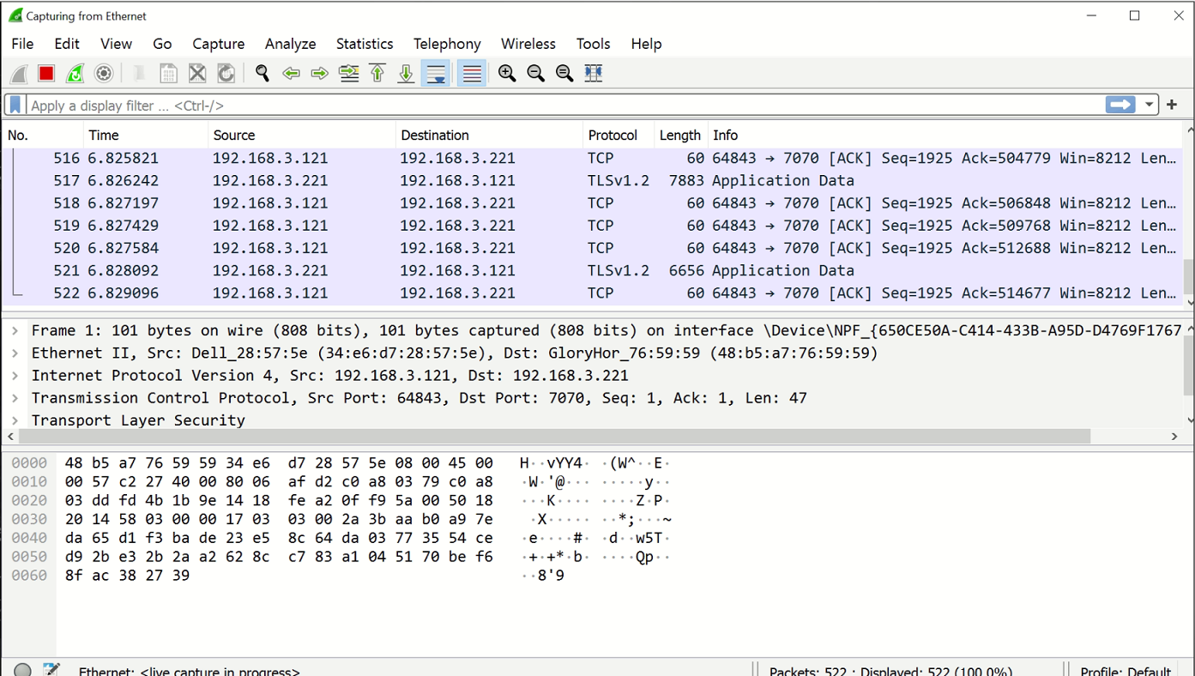1195x676 pixels.
Task: Toggle packet list colorization
Action: [x=472, y=74]
